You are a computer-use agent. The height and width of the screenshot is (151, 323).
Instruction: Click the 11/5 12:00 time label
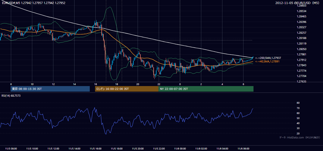point(53,149)
